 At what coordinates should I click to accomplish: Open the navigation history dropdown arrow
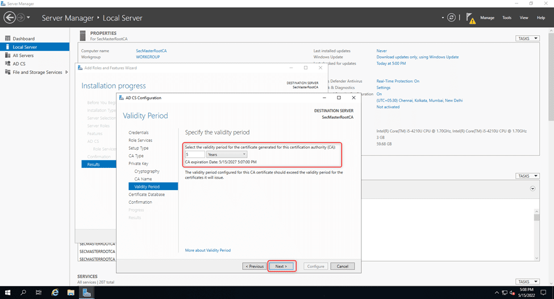coord(28,17)
